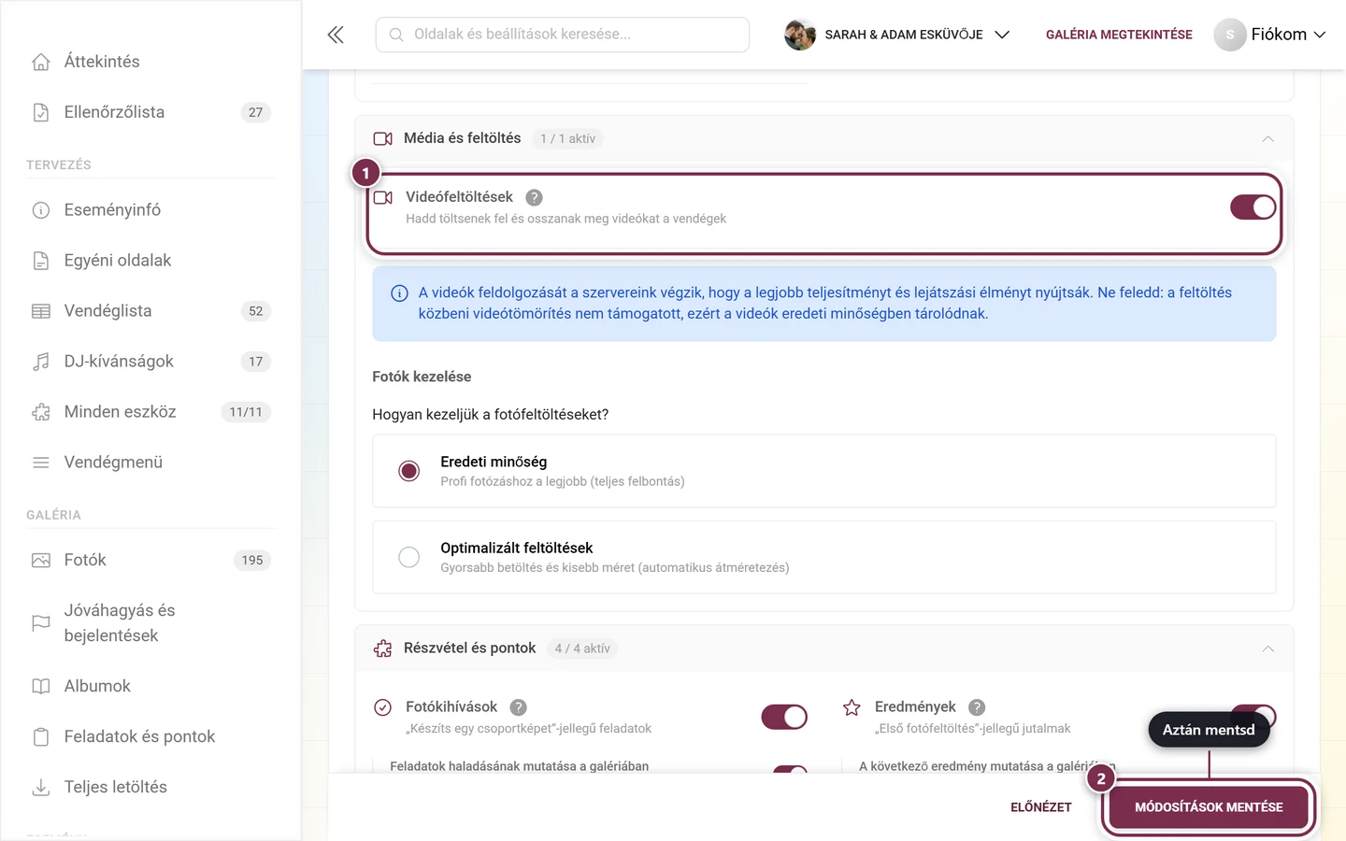
Task: Click the Eseményinfó info icon
Action: pos(41,210)
